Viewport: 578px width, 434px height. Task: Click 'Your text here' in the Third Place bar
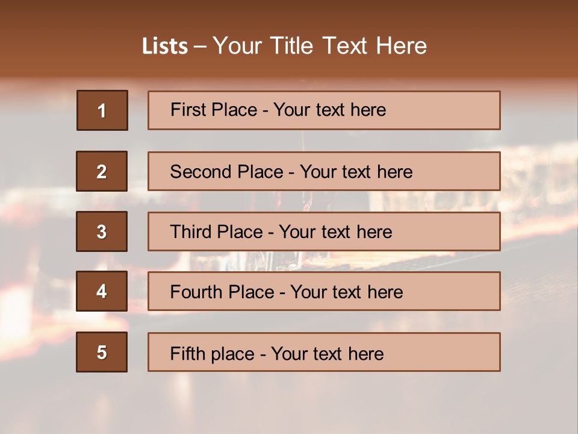click(335, 231)
